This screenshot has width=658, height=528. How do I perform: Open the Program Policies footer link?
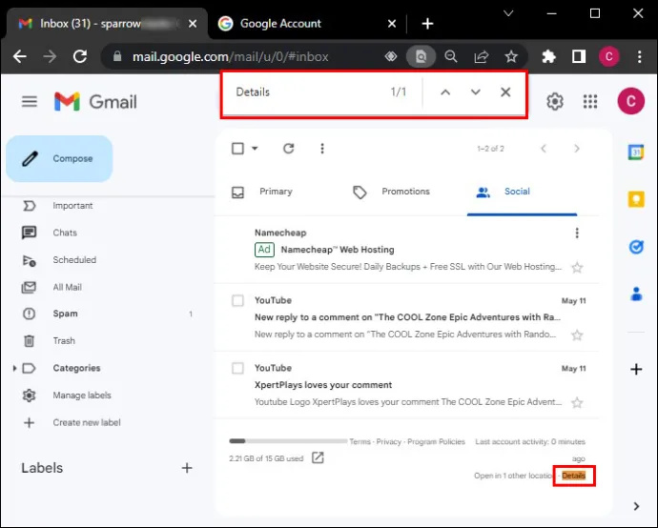point(436,441)
